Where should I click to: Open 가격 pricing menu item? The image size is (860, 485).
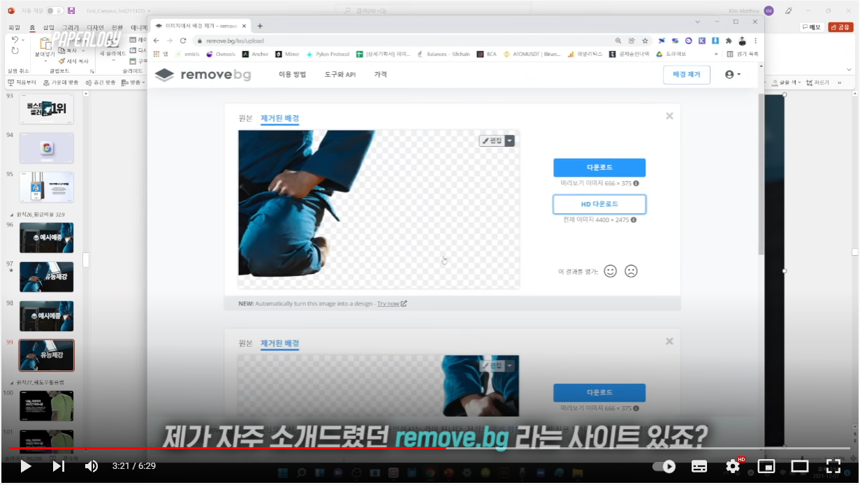point(380,74)
